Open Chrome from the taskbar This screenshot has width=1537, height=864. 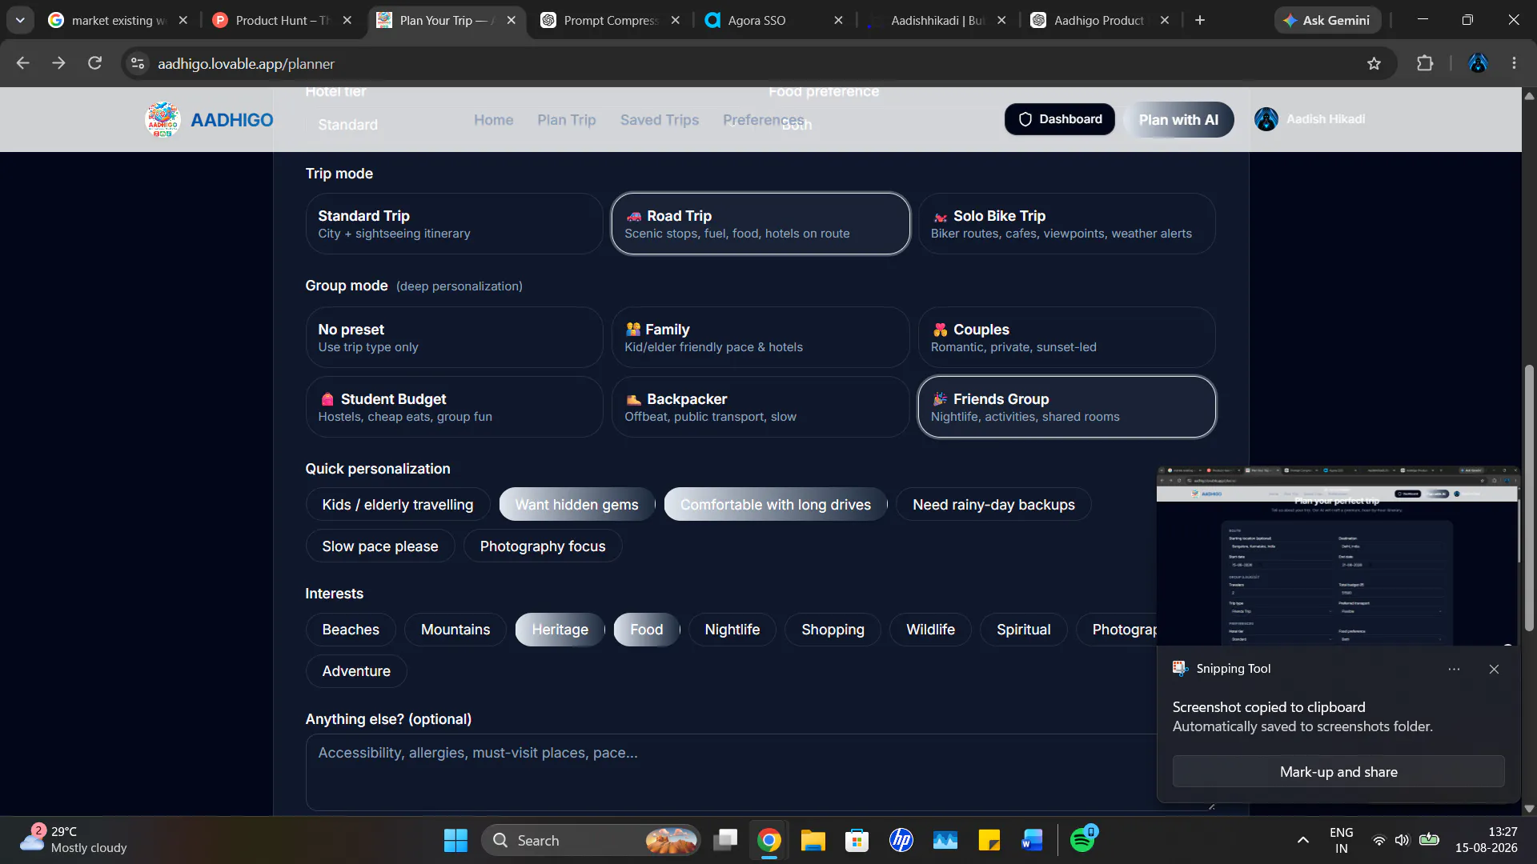click(768, 841)
